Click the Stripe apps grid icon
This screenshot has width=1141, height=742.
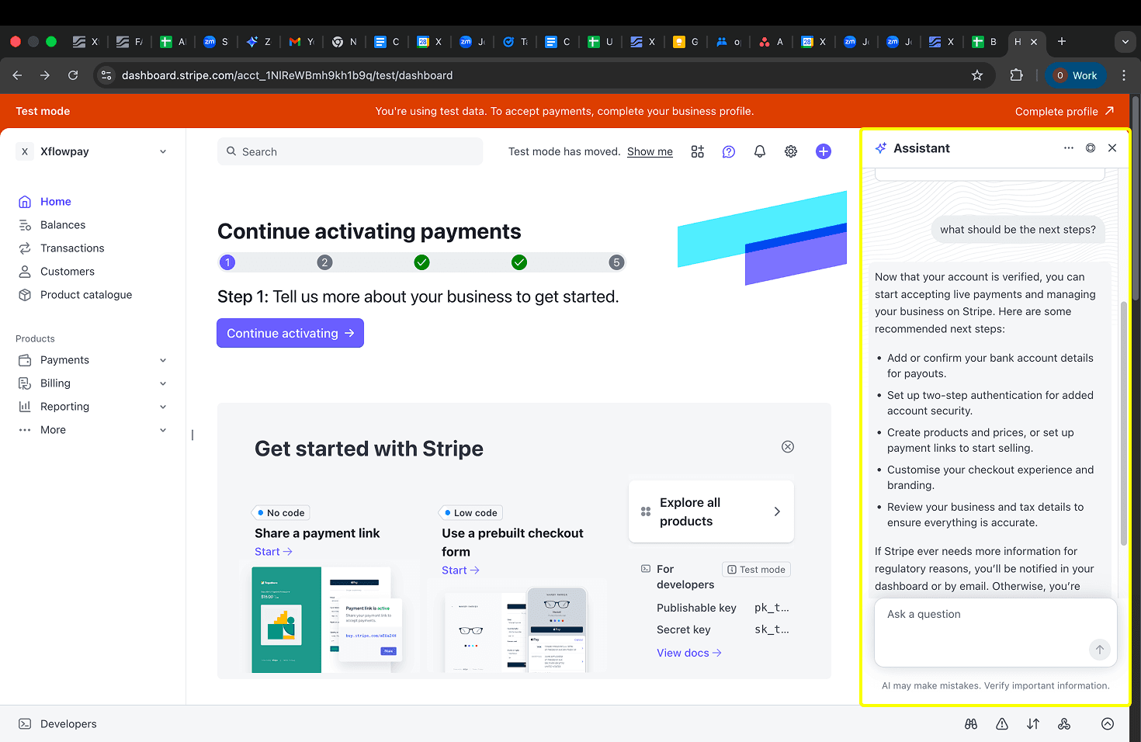click(698, 152)
